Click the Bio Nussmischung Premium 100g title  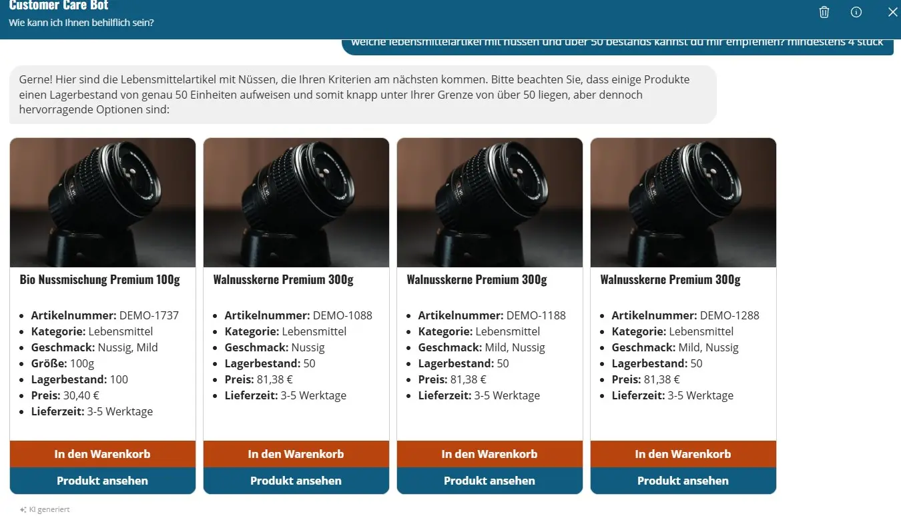100,279
